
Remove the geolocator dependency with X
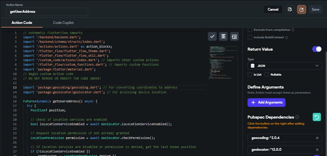[317, 150]
